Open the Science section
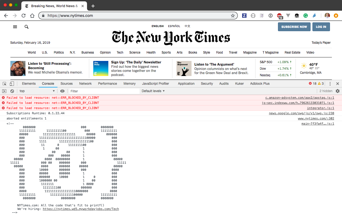342x214 pixels. [135, 52]
